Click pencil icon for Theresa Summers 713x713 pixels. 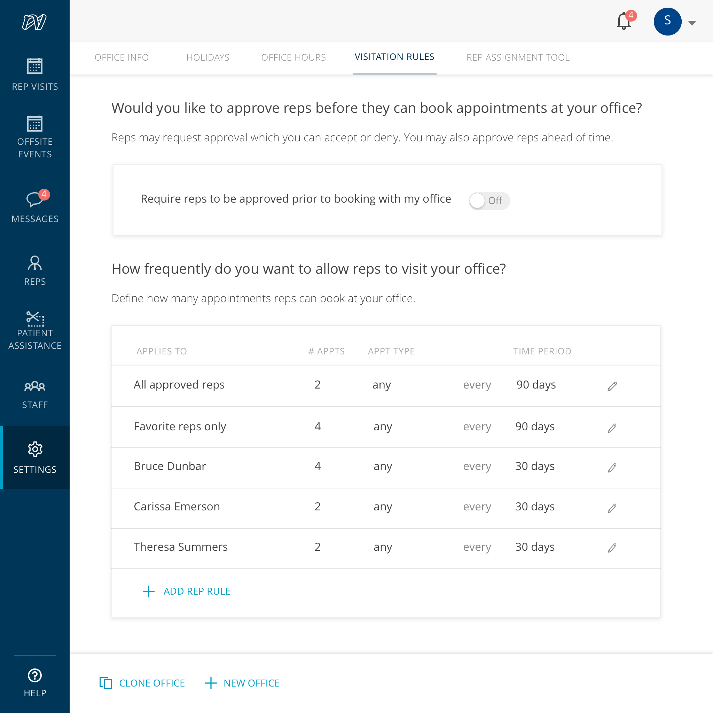coord(612,548)
